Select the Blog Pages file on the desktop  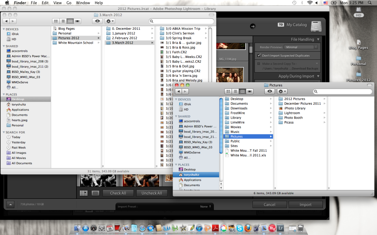click(x=359, y=44)
